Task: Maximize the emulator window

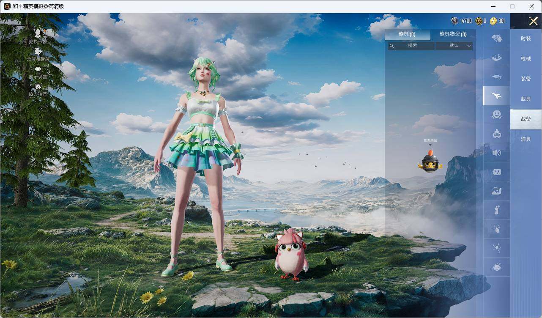Action: pos(512,6)
